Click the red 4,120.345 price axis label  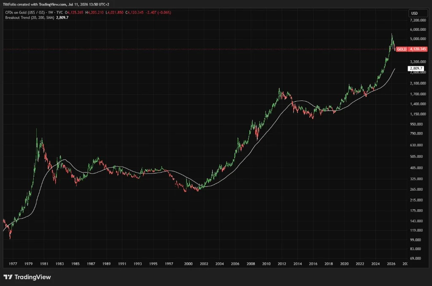418,49
